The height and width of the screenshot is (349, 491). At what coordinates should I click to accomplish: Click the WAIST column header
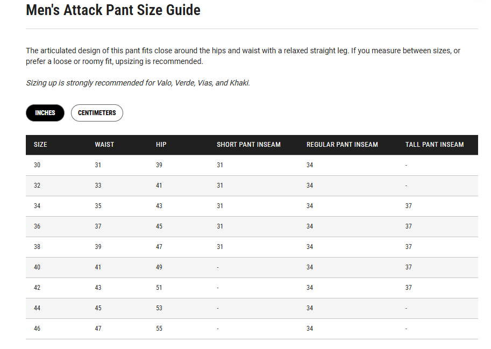(104, 145)
